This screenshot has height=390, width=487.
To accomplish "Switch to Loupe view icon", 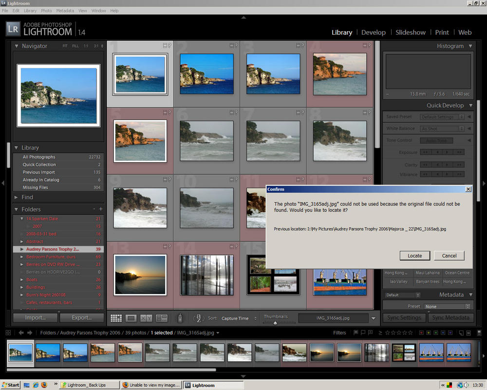I will [131, 318].
